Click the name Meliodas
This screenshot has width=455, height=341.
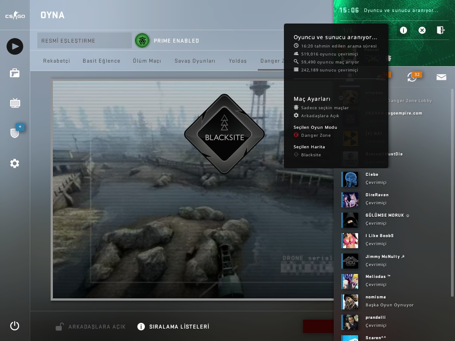(375, 277)
